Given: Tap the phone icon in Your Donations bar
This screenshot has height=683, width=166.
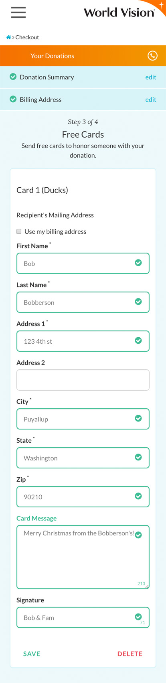Looking at the screenshot, I should click(x=152, y=56).
